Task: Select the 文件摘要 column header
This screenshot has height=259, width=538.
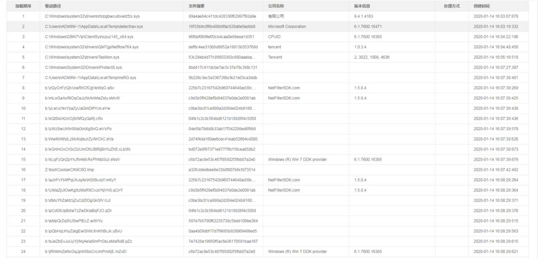Action: (197, 6)
